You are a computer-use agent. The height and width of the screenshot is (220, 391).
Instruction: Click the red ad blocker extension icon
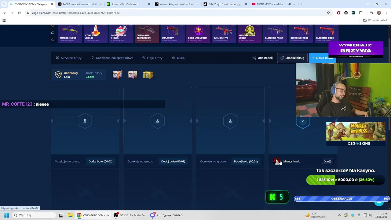point(338,13)
